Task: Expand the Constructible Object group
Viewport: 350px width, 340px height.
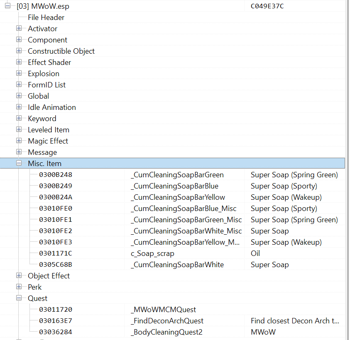Action: click(19, 50)
